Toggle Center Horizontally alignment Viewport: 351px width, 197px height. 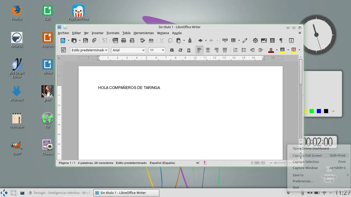pos(208,50)
